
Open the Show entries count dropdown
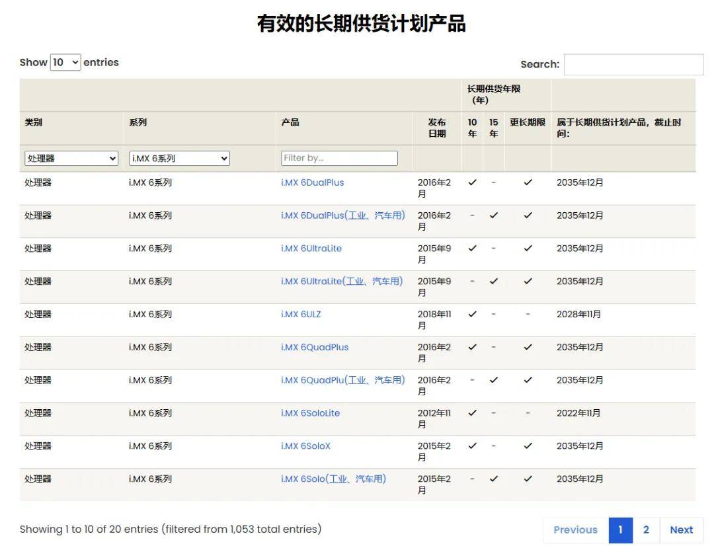65,62
